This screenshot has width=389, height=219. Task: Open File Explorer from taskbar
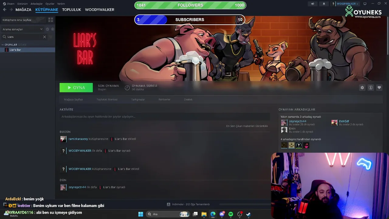pyautogui.click(x=204, y=214)
